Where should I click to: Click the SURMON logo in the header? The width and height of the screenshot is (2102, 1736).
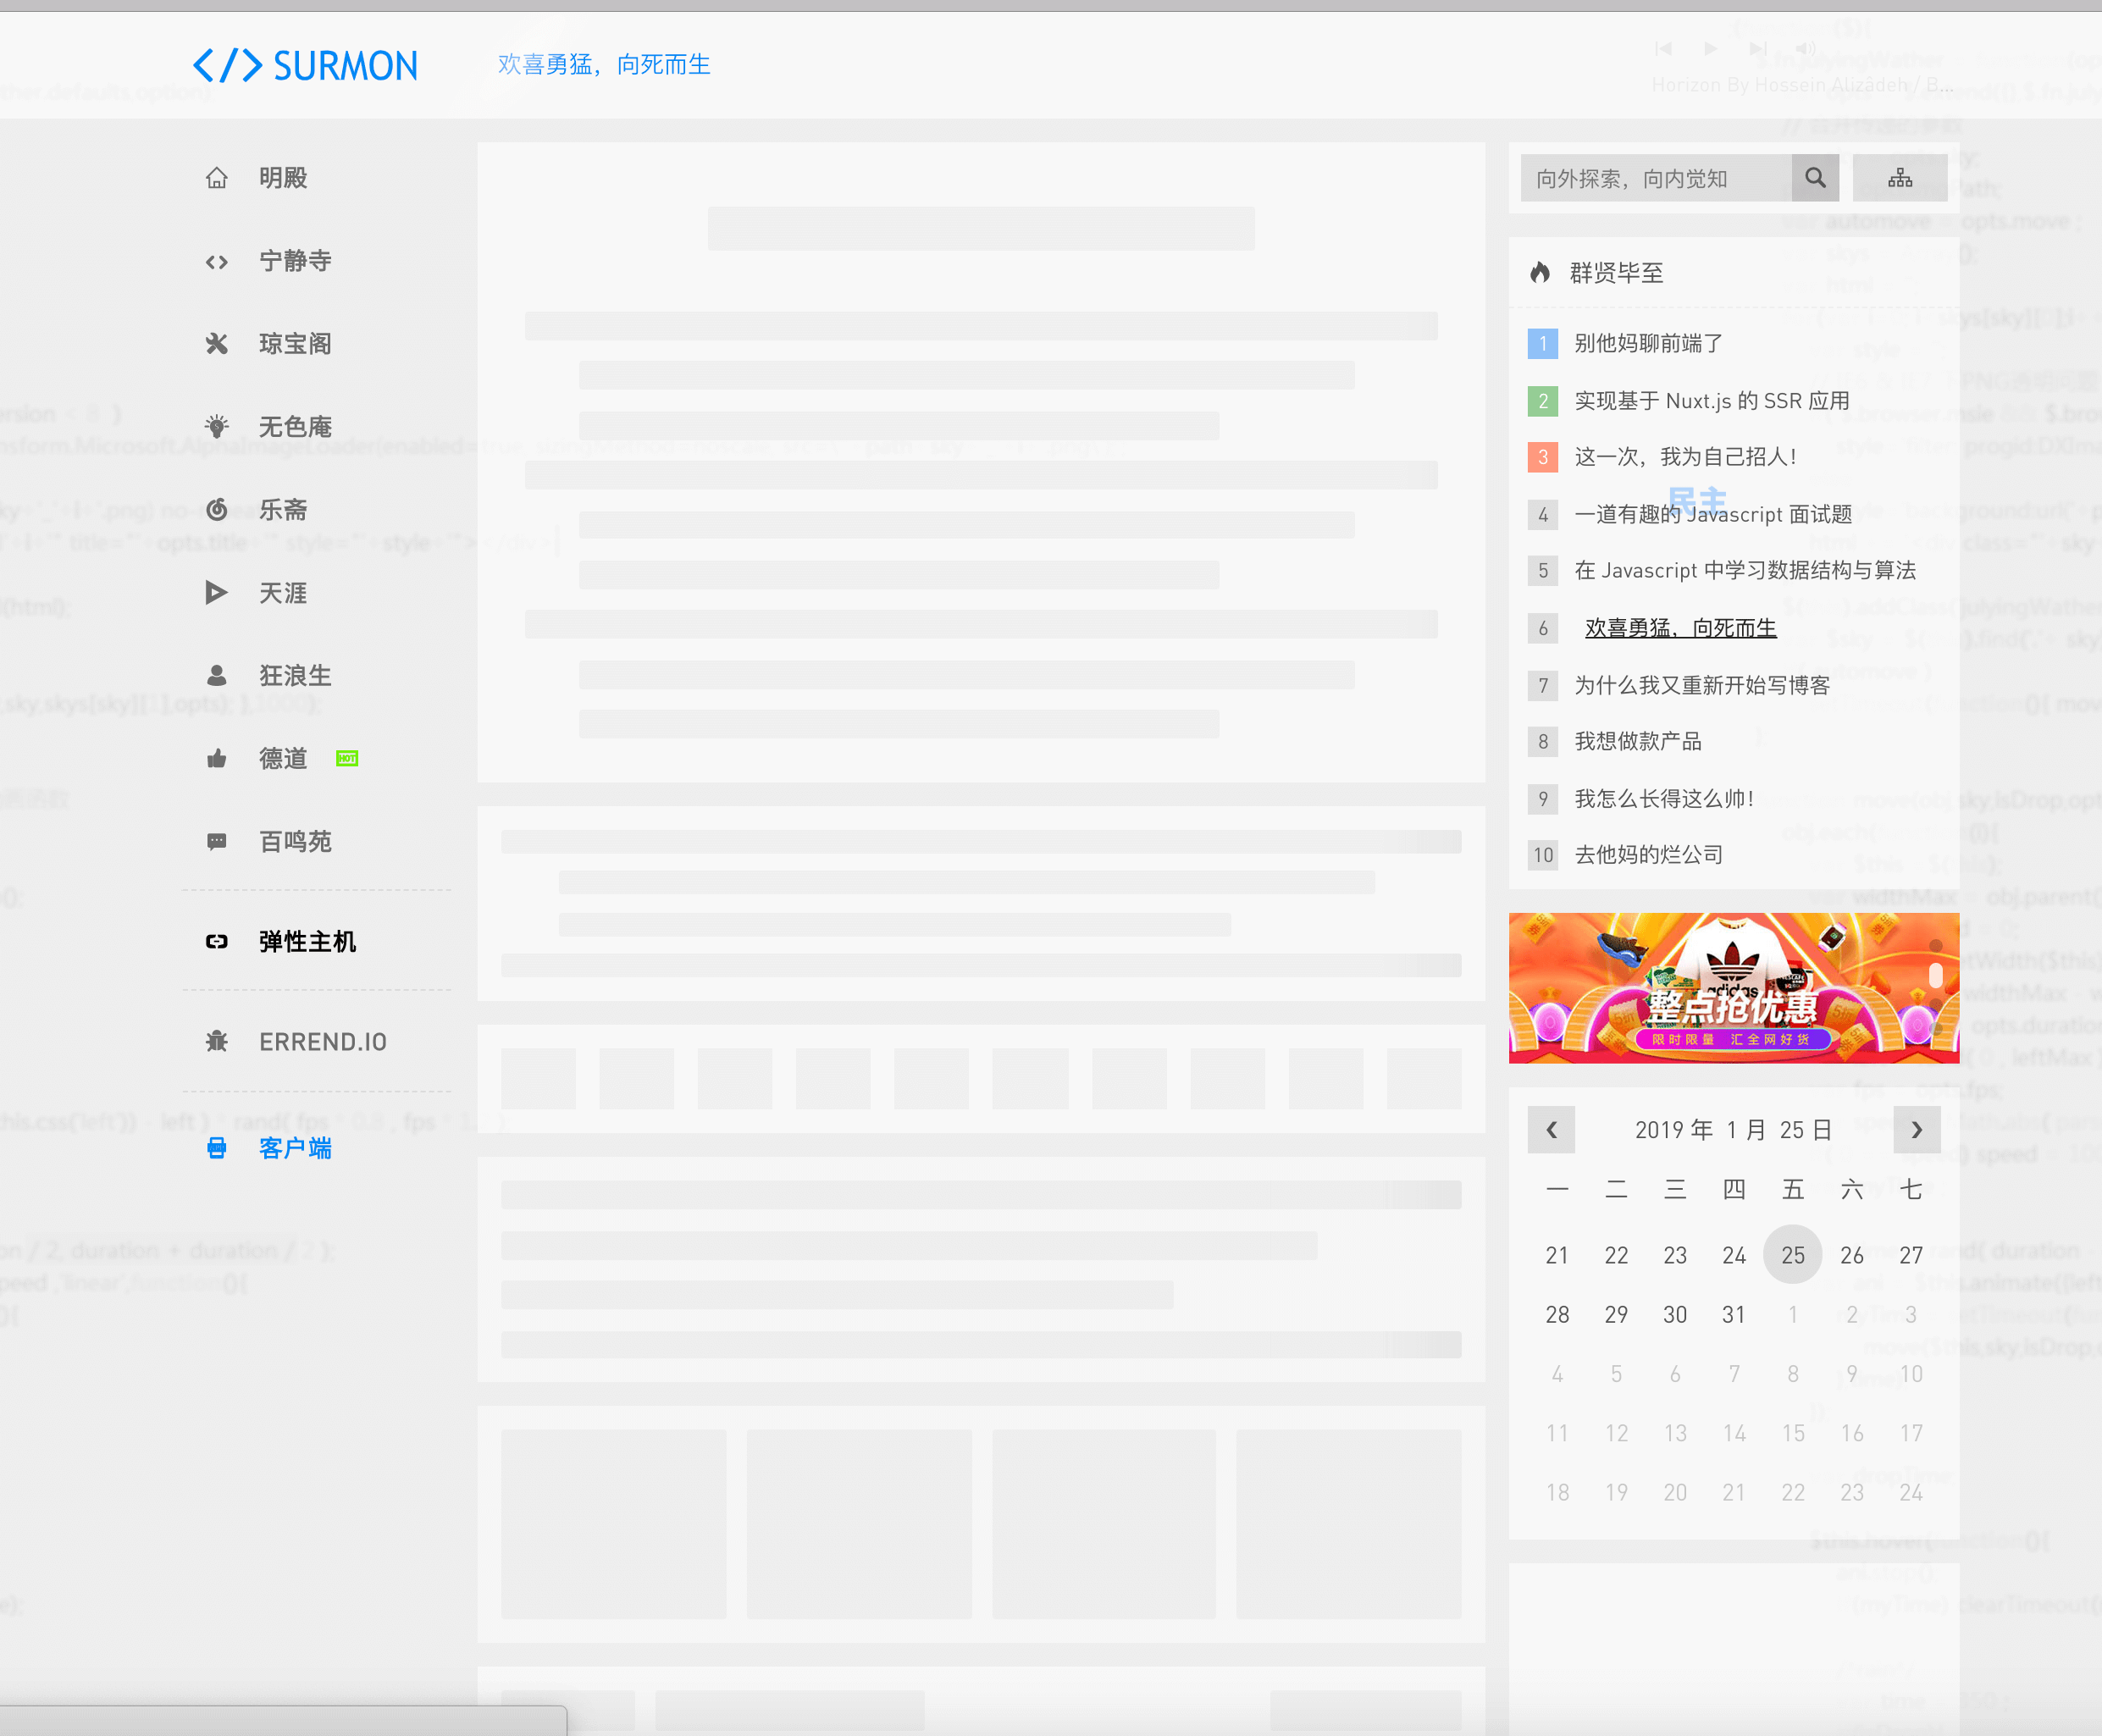click(305, 66)
